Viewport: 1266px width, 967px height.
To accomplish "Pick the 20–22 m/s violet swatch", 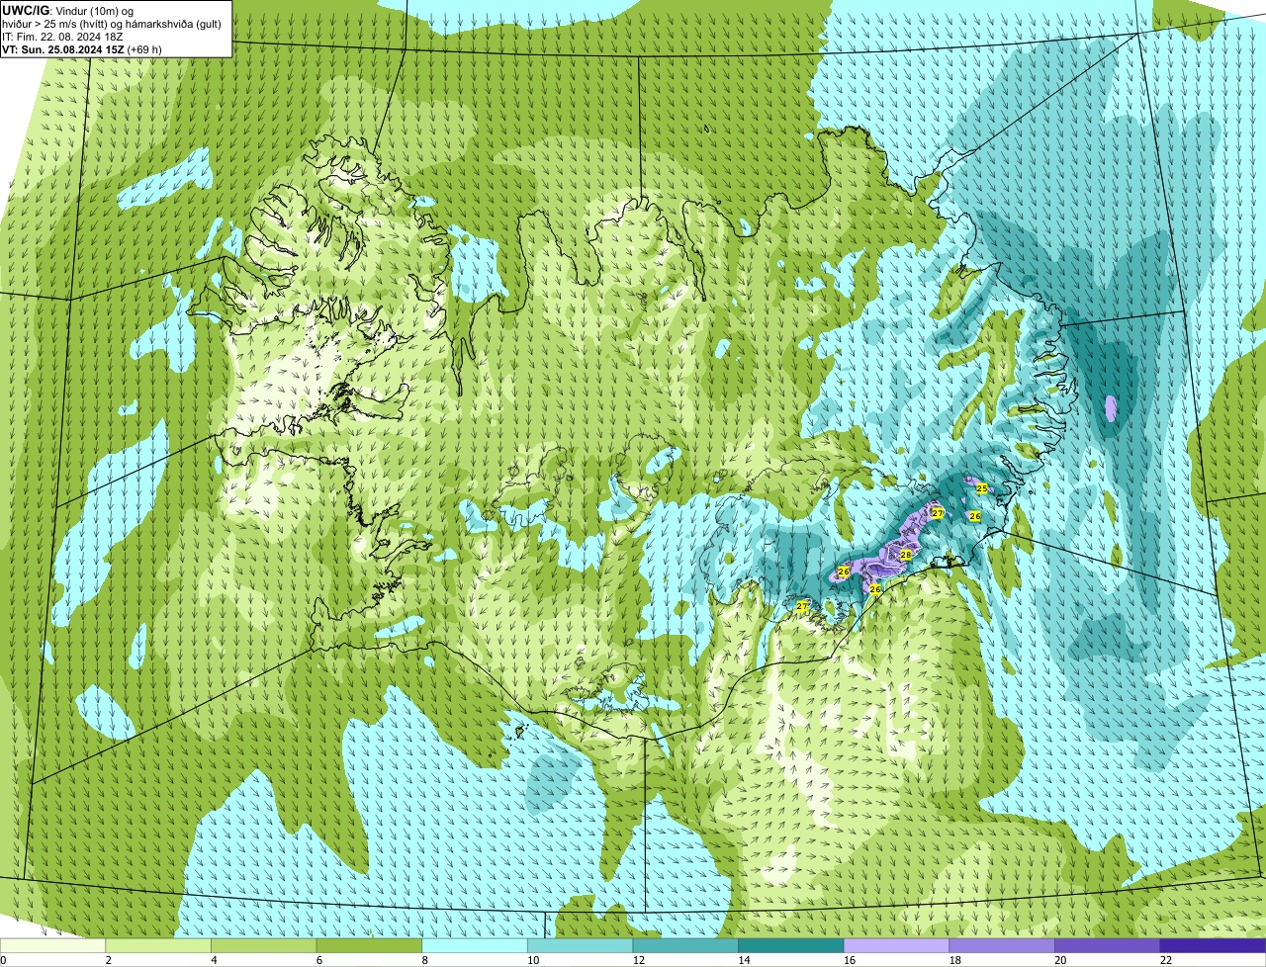I will [1107, 945].
